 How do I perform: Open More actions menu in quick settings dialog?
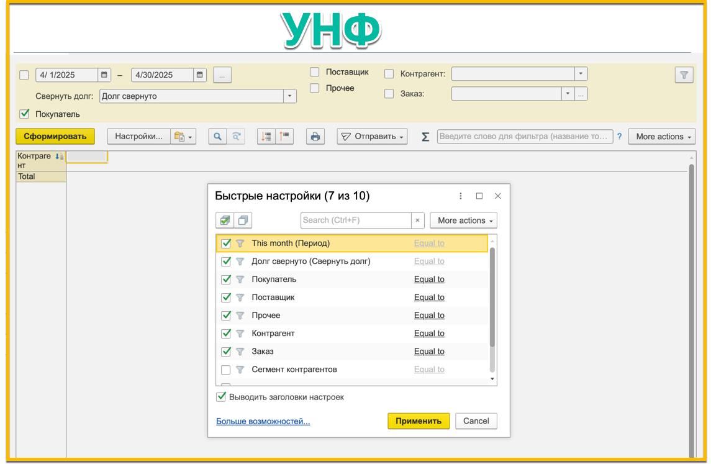463,221
